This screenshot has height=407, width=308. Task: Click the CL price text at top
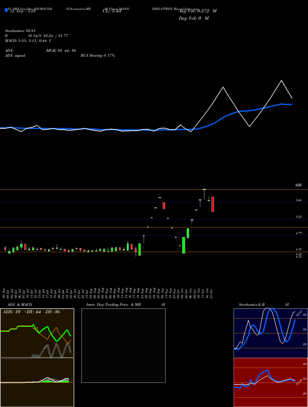111,10
